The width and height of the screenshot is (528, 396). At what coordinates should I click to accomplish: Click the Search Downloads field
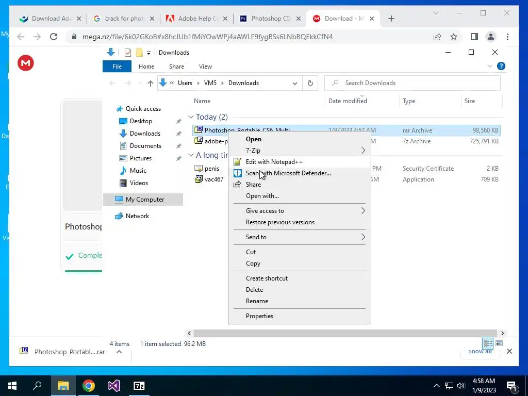click(412, 83)
